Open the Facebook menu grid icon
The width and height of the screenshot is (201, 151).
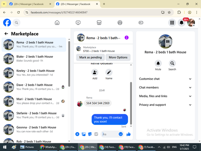coord(172,23)
